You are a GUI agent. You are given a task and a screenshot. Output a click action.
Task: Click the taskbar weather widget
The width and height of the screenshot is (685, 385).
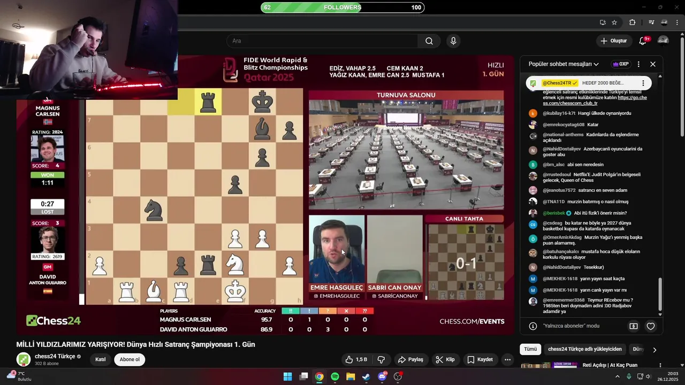click(19, 376)
